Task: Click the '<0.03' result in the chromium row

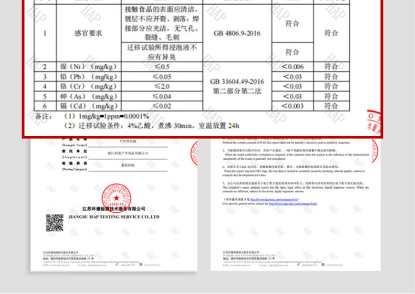Action: pyautogui.click(x=293, y=86)
